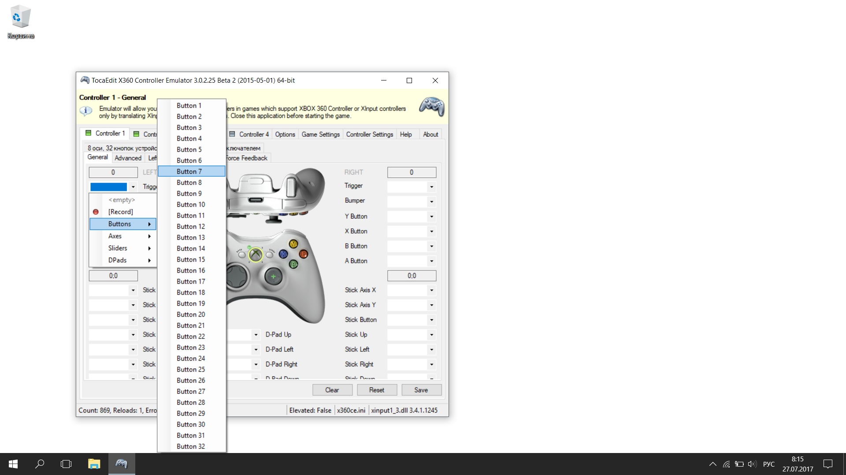Open Task View on taskbar

(x=66, y=464)
